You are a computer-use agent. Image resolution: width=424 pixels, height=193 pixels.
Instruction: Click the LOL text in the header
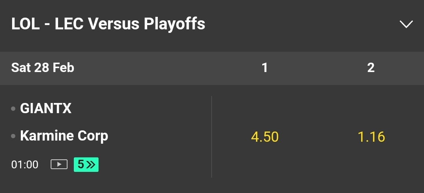pyautogui.click(x=26, y=24)
